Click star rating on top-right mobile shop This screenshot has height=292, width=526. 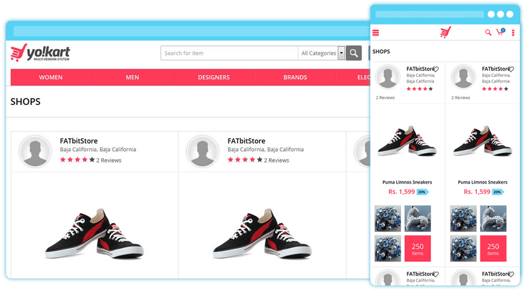point(495,89)
